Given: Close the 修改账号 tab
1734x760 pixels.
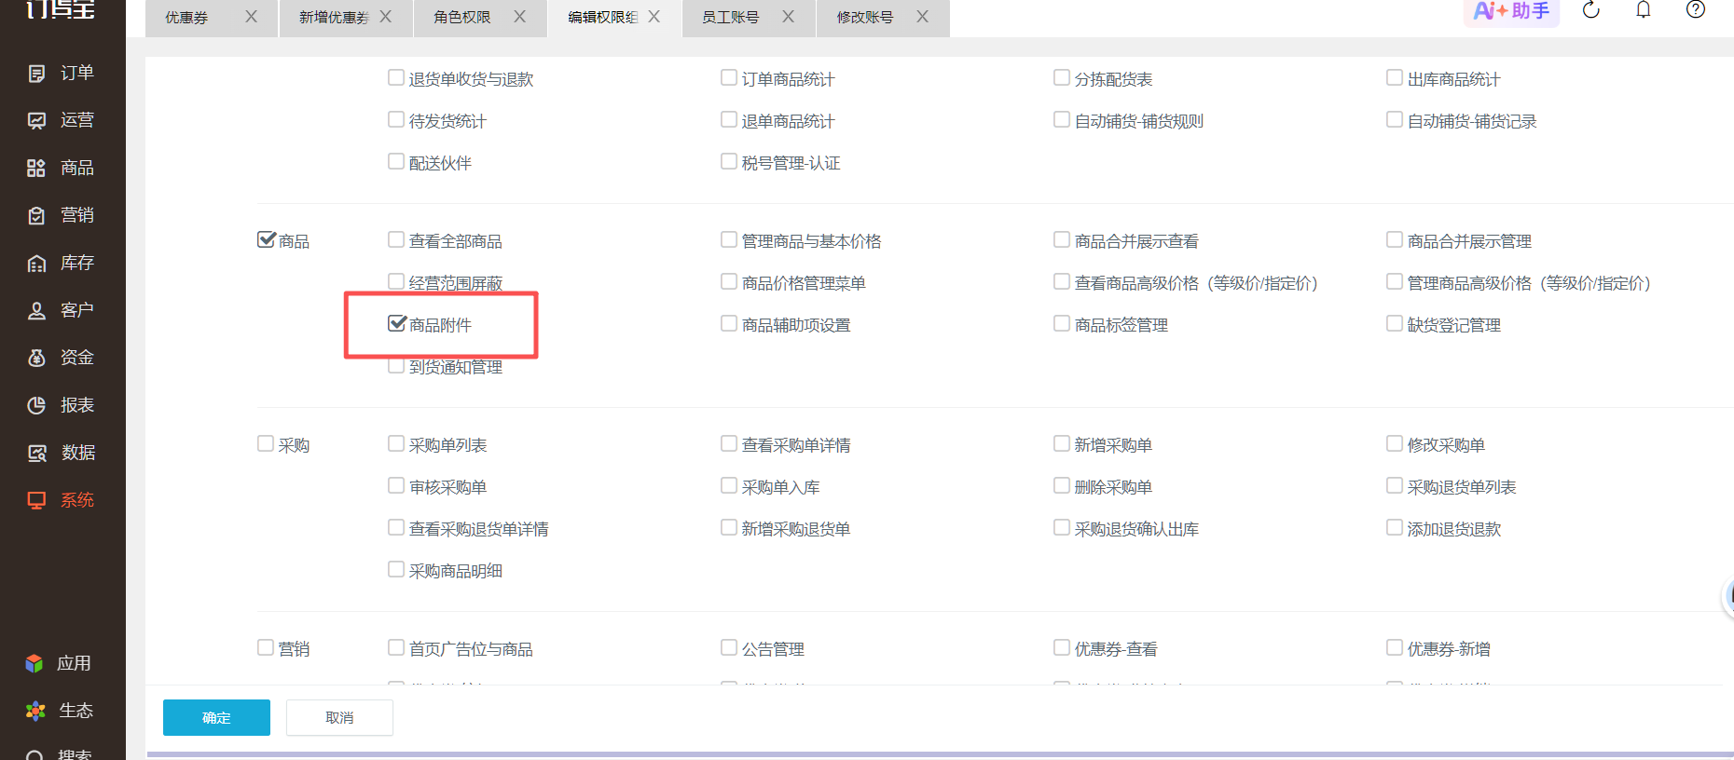Looking at the screenshot, I should point(923,17).
